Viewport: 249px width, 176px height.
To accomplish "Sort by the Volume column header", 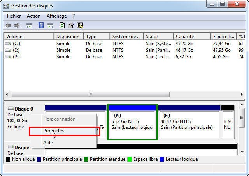I will click(29, 37).
